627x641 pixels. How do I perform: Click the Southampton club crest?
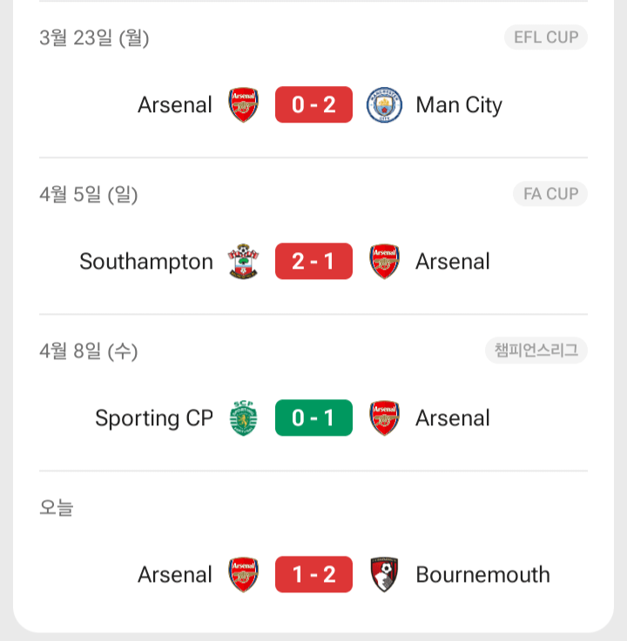[x=244, y=262]
